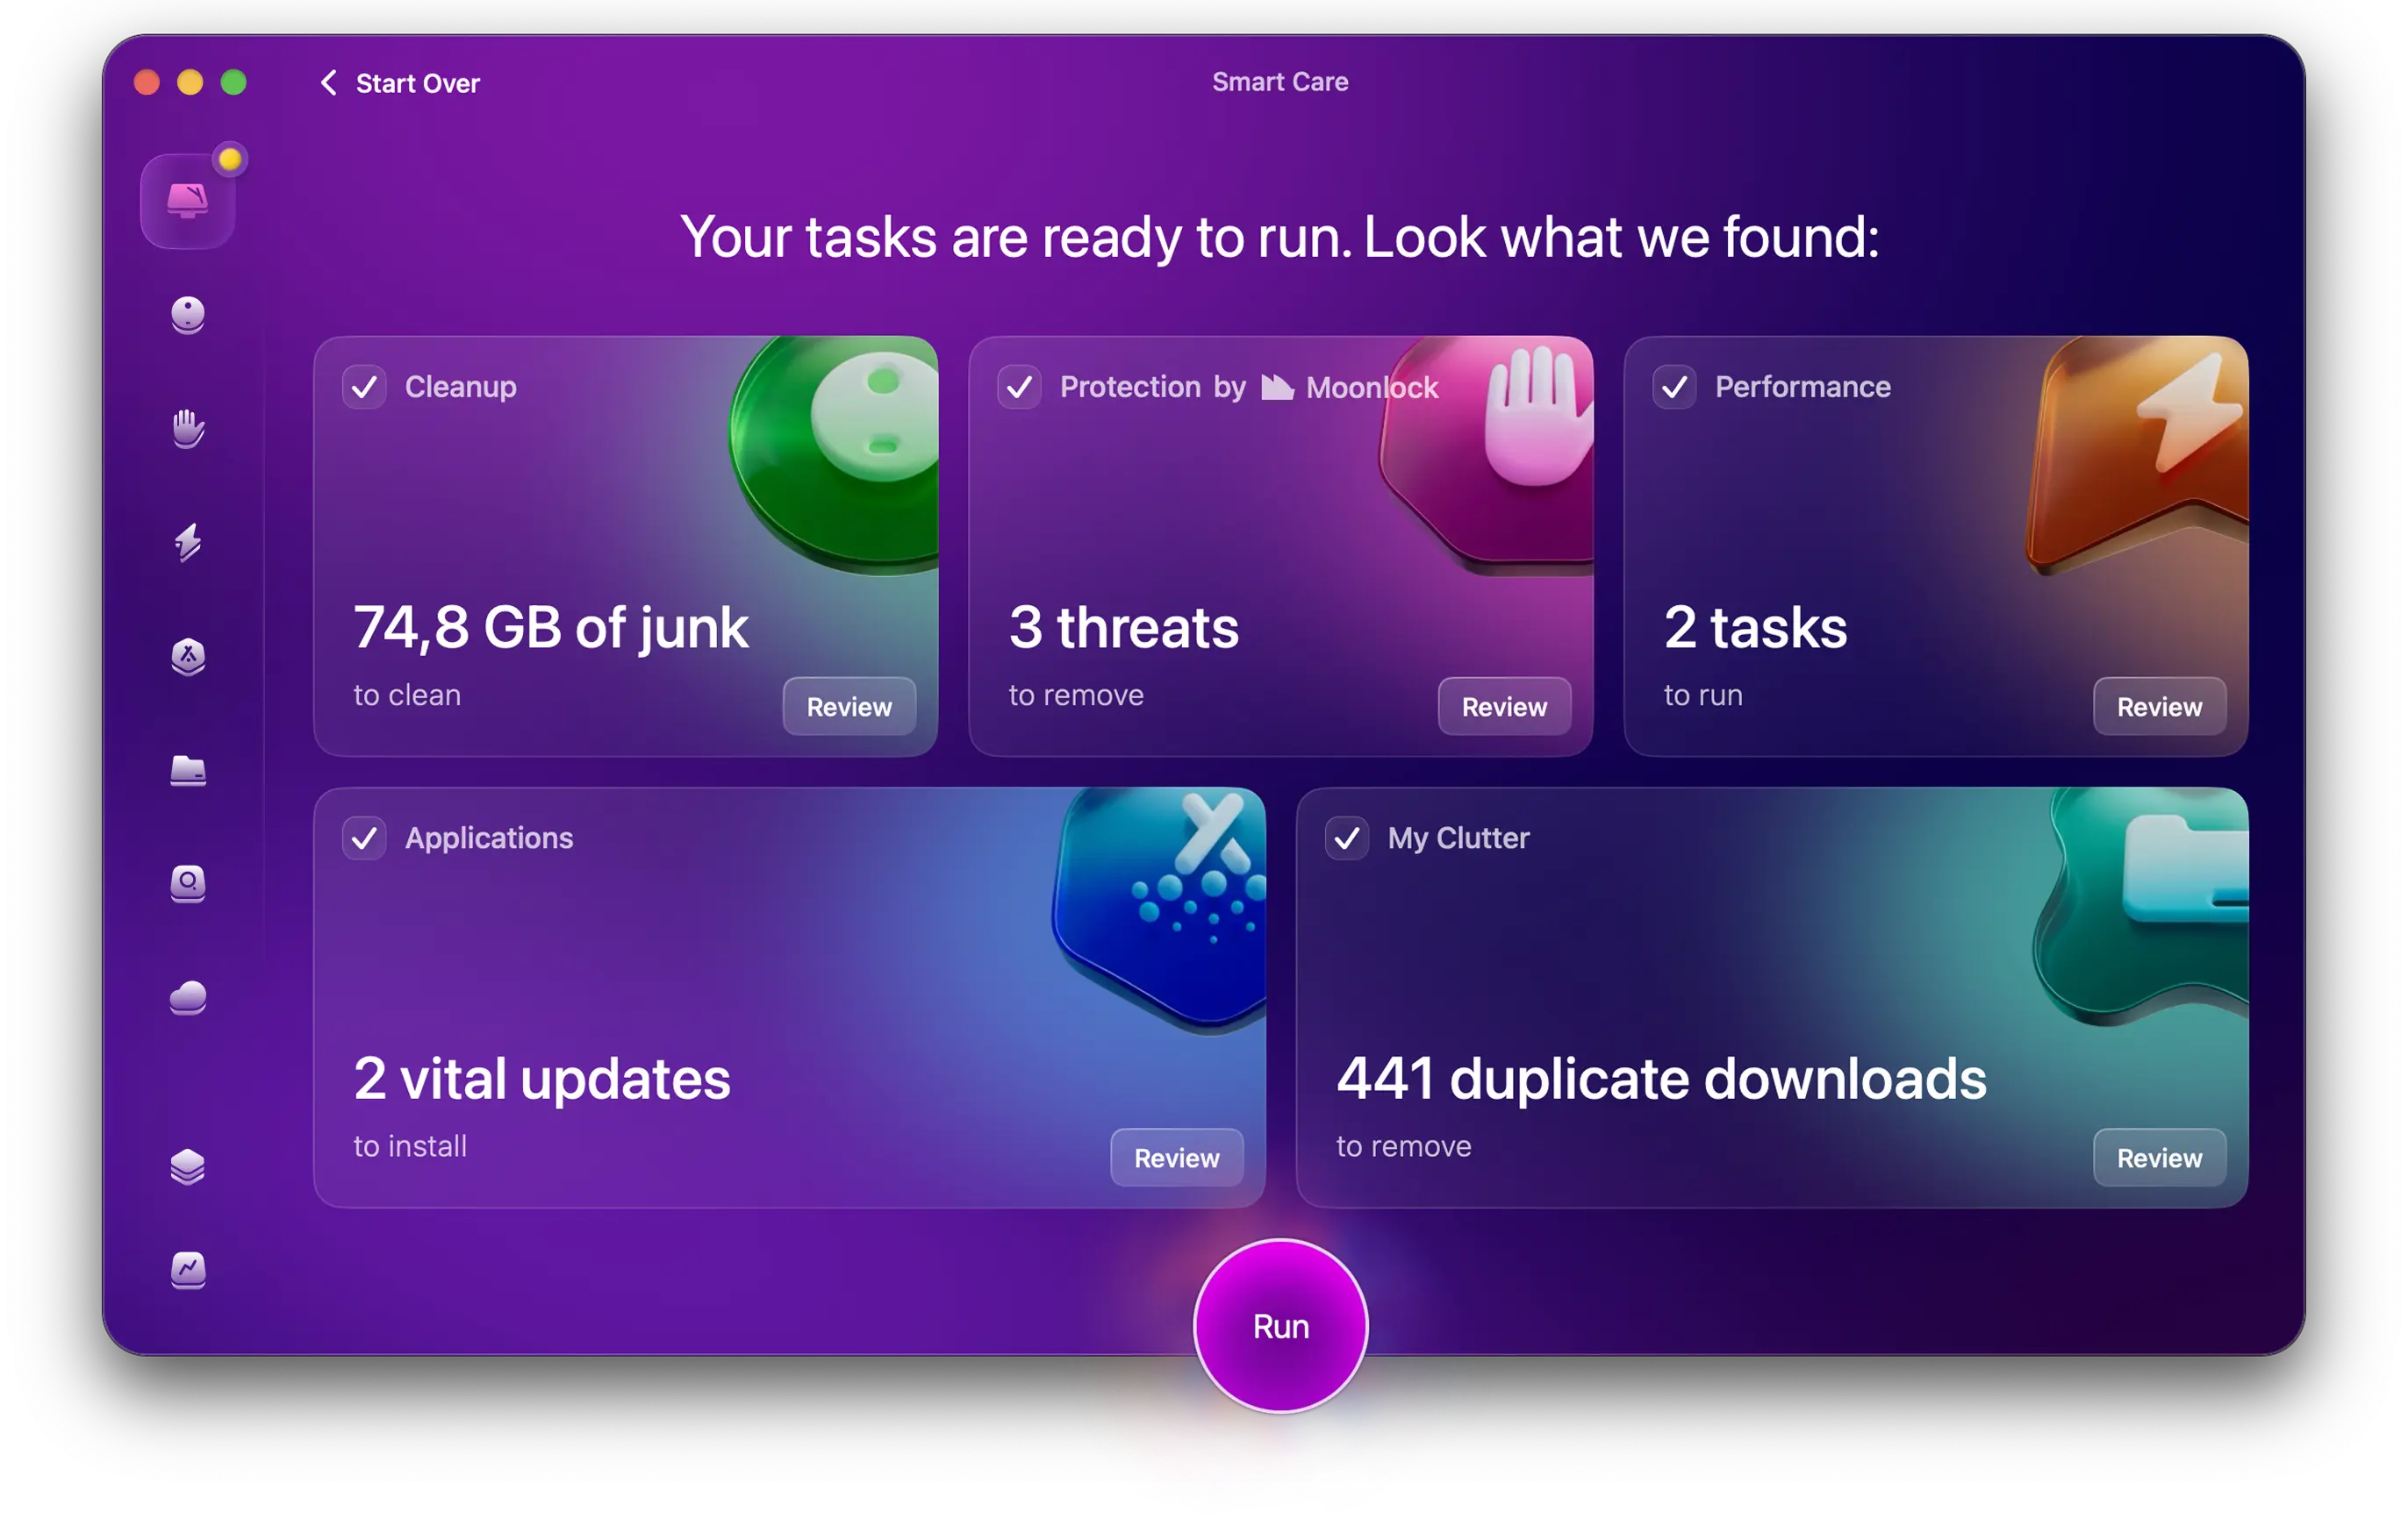Open the Cleanup module in the sidebar

click(x=188, y=316)
